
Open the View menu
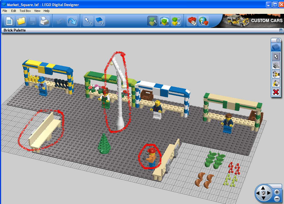click(37, 11)
